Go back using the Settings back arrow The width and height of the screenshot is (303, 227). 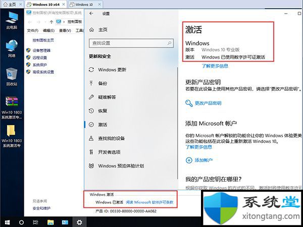point(91,13)
